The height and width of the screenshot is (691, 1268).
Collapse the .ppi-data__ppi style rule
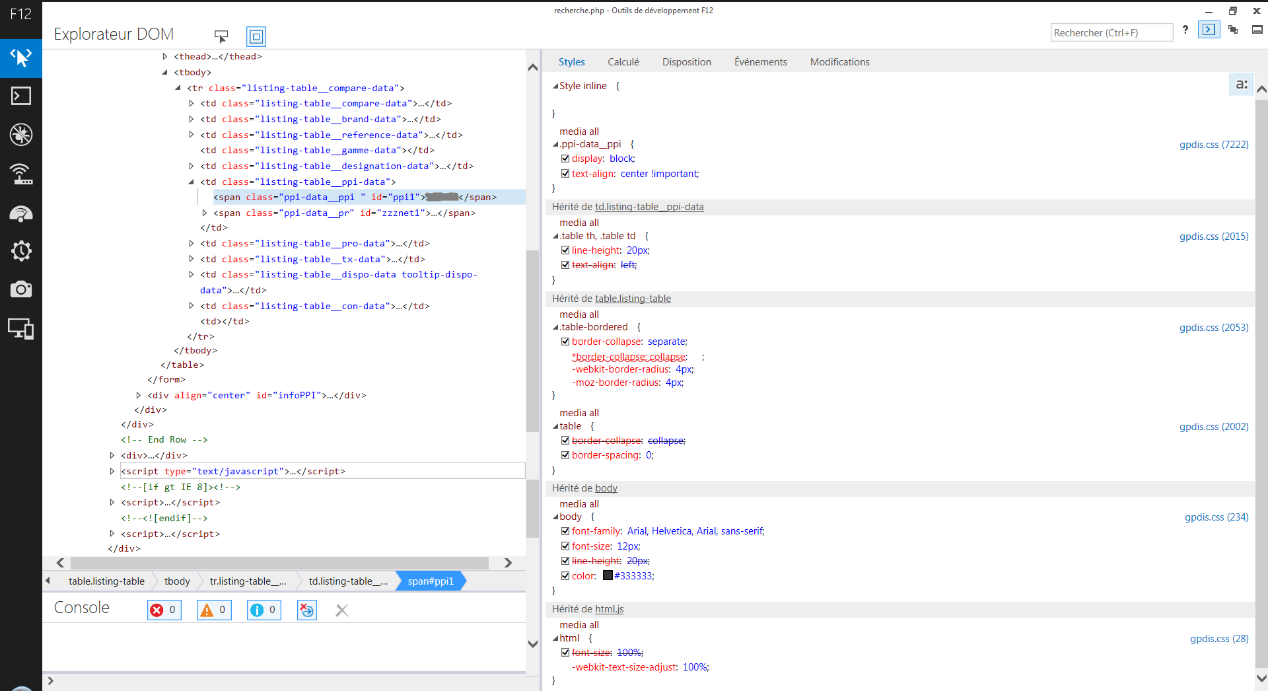pyautogui.click(x=555, y=145)
